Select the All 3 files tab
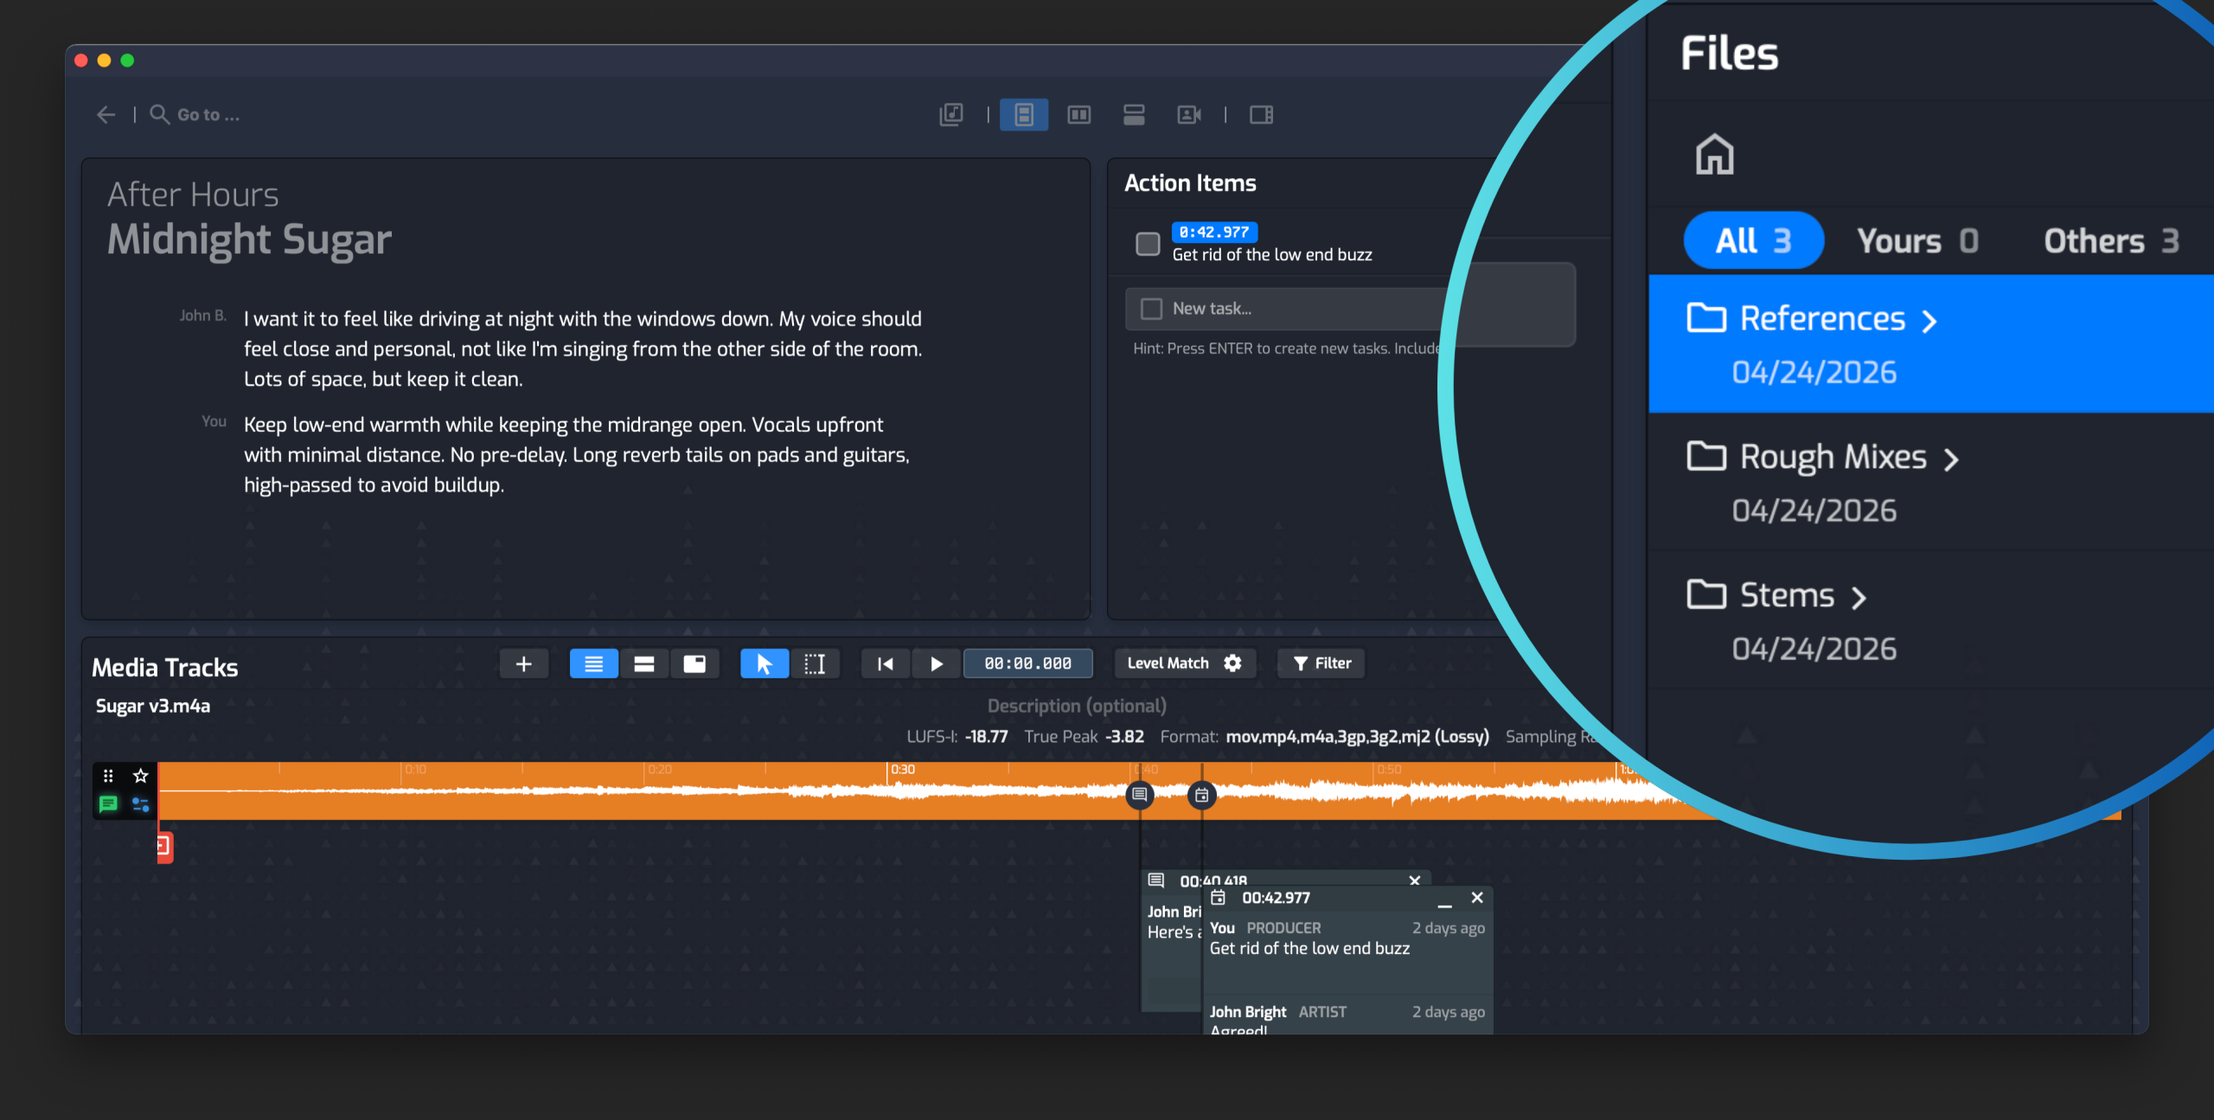2214x1120 pixels. click(x=1753, y=240)
